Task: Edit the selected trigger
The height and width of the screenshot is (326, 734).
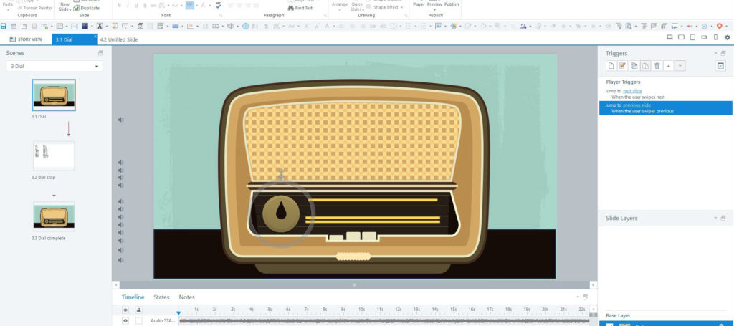Action: pos(622,66)
